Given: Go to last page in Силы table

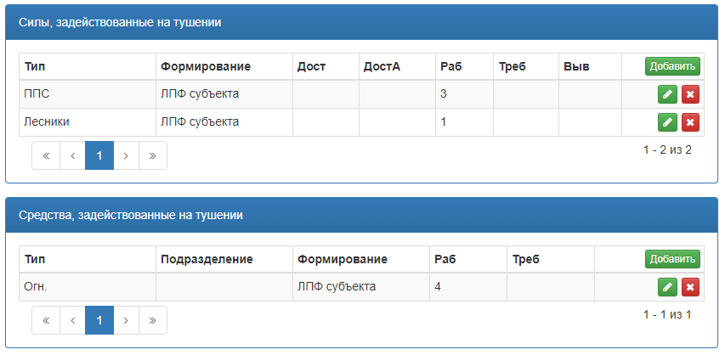Looking at the screenshot, I should pos(153,155).
